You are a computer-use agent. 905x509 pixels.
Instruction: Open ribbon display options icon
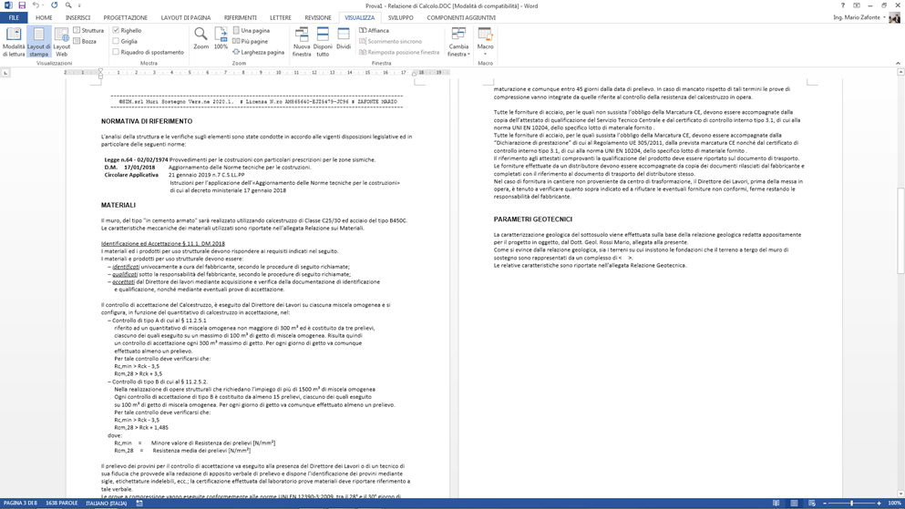[857, 5]
